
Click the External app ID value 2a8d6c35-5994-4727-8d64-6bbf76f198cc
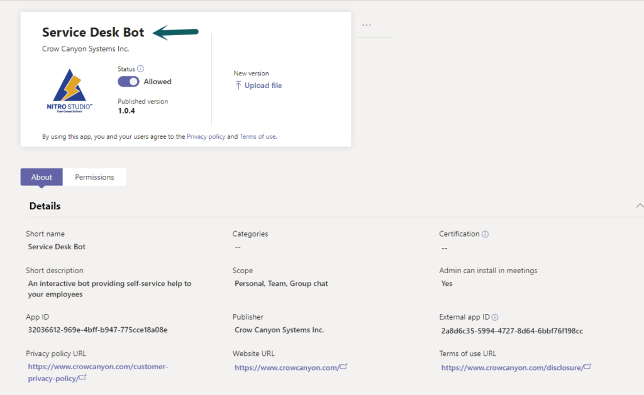click(512, 330)
